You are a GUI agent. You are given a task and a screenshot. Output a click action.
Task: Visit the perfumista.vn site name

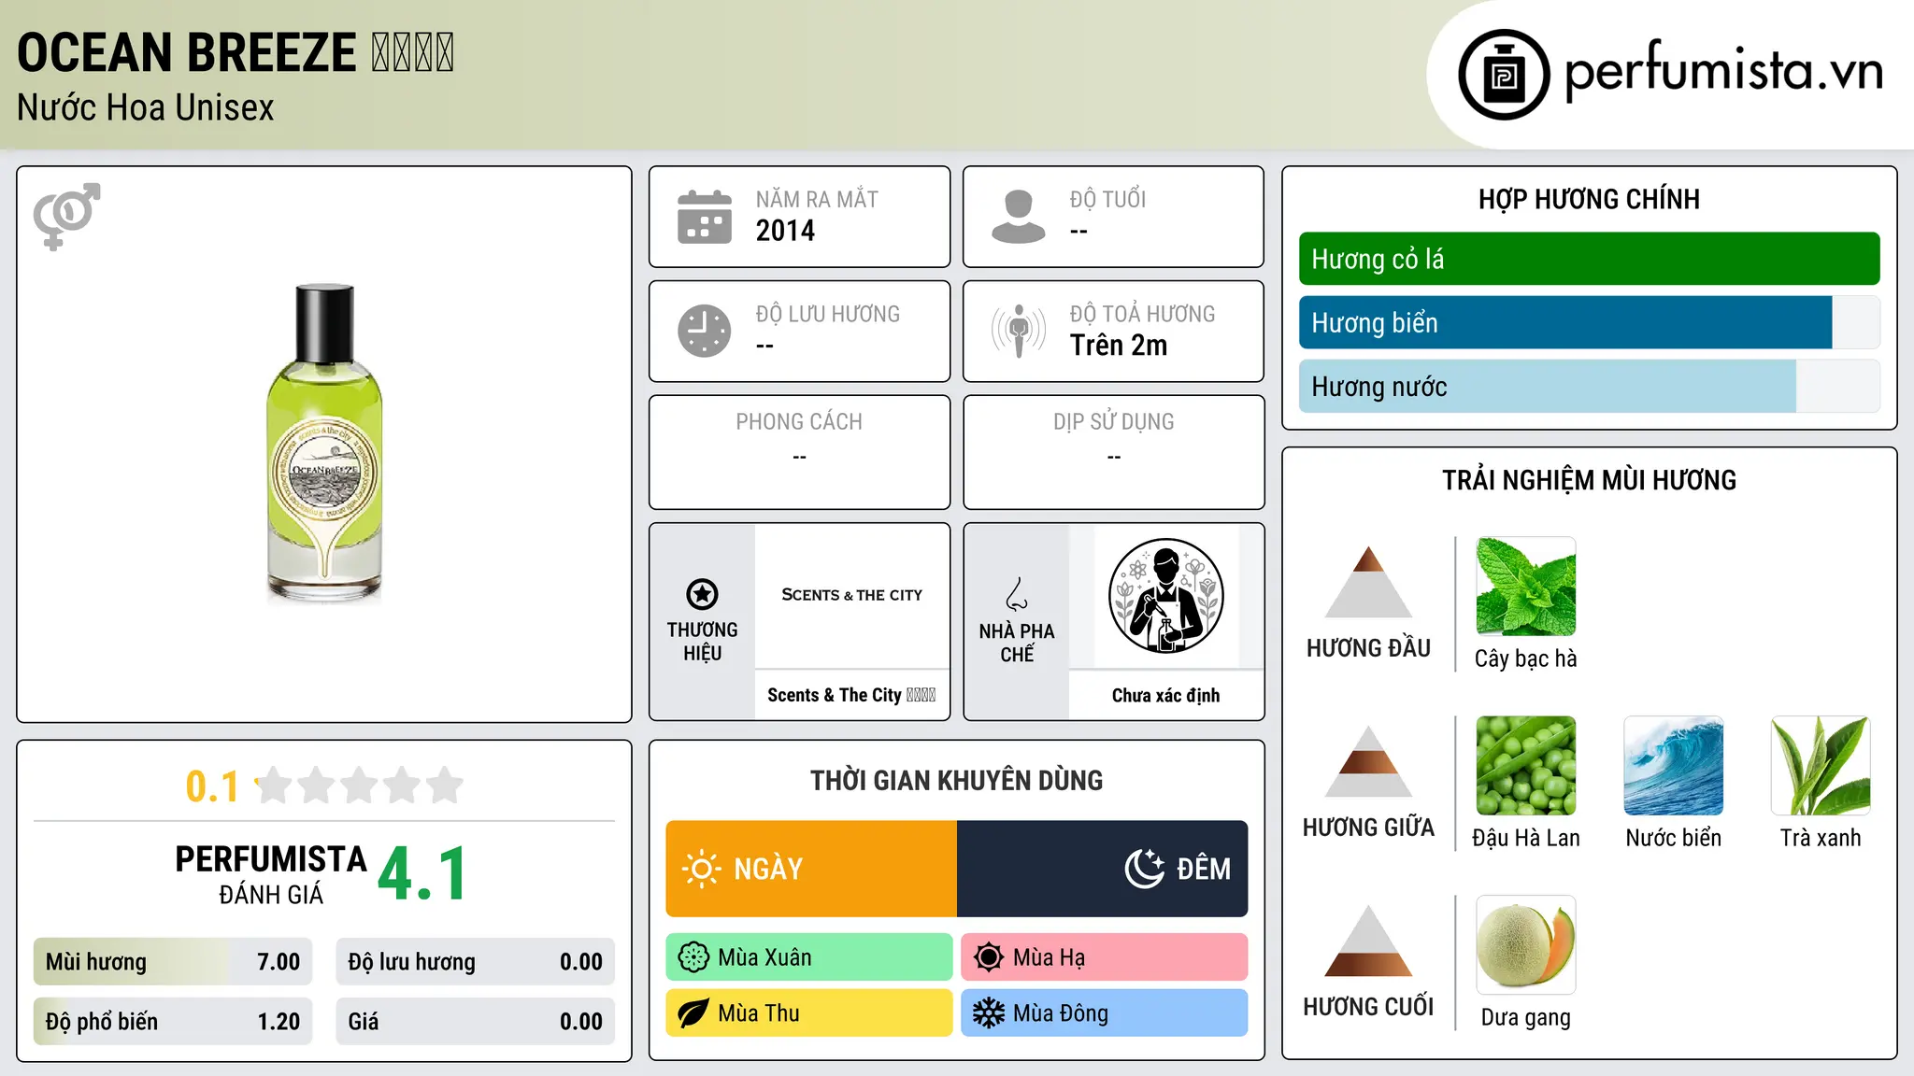(1723, 71)
